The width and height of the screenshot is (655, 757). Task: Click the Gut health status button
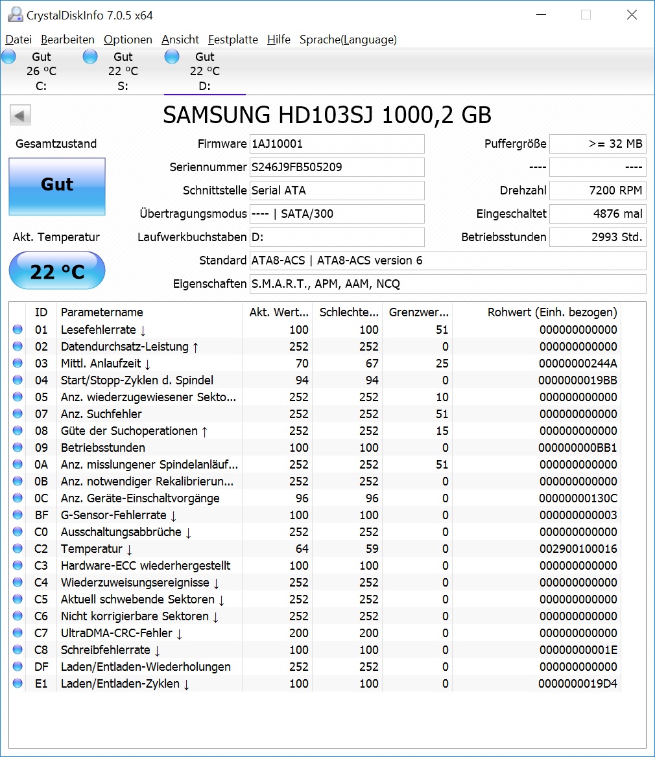pos(57,187)
